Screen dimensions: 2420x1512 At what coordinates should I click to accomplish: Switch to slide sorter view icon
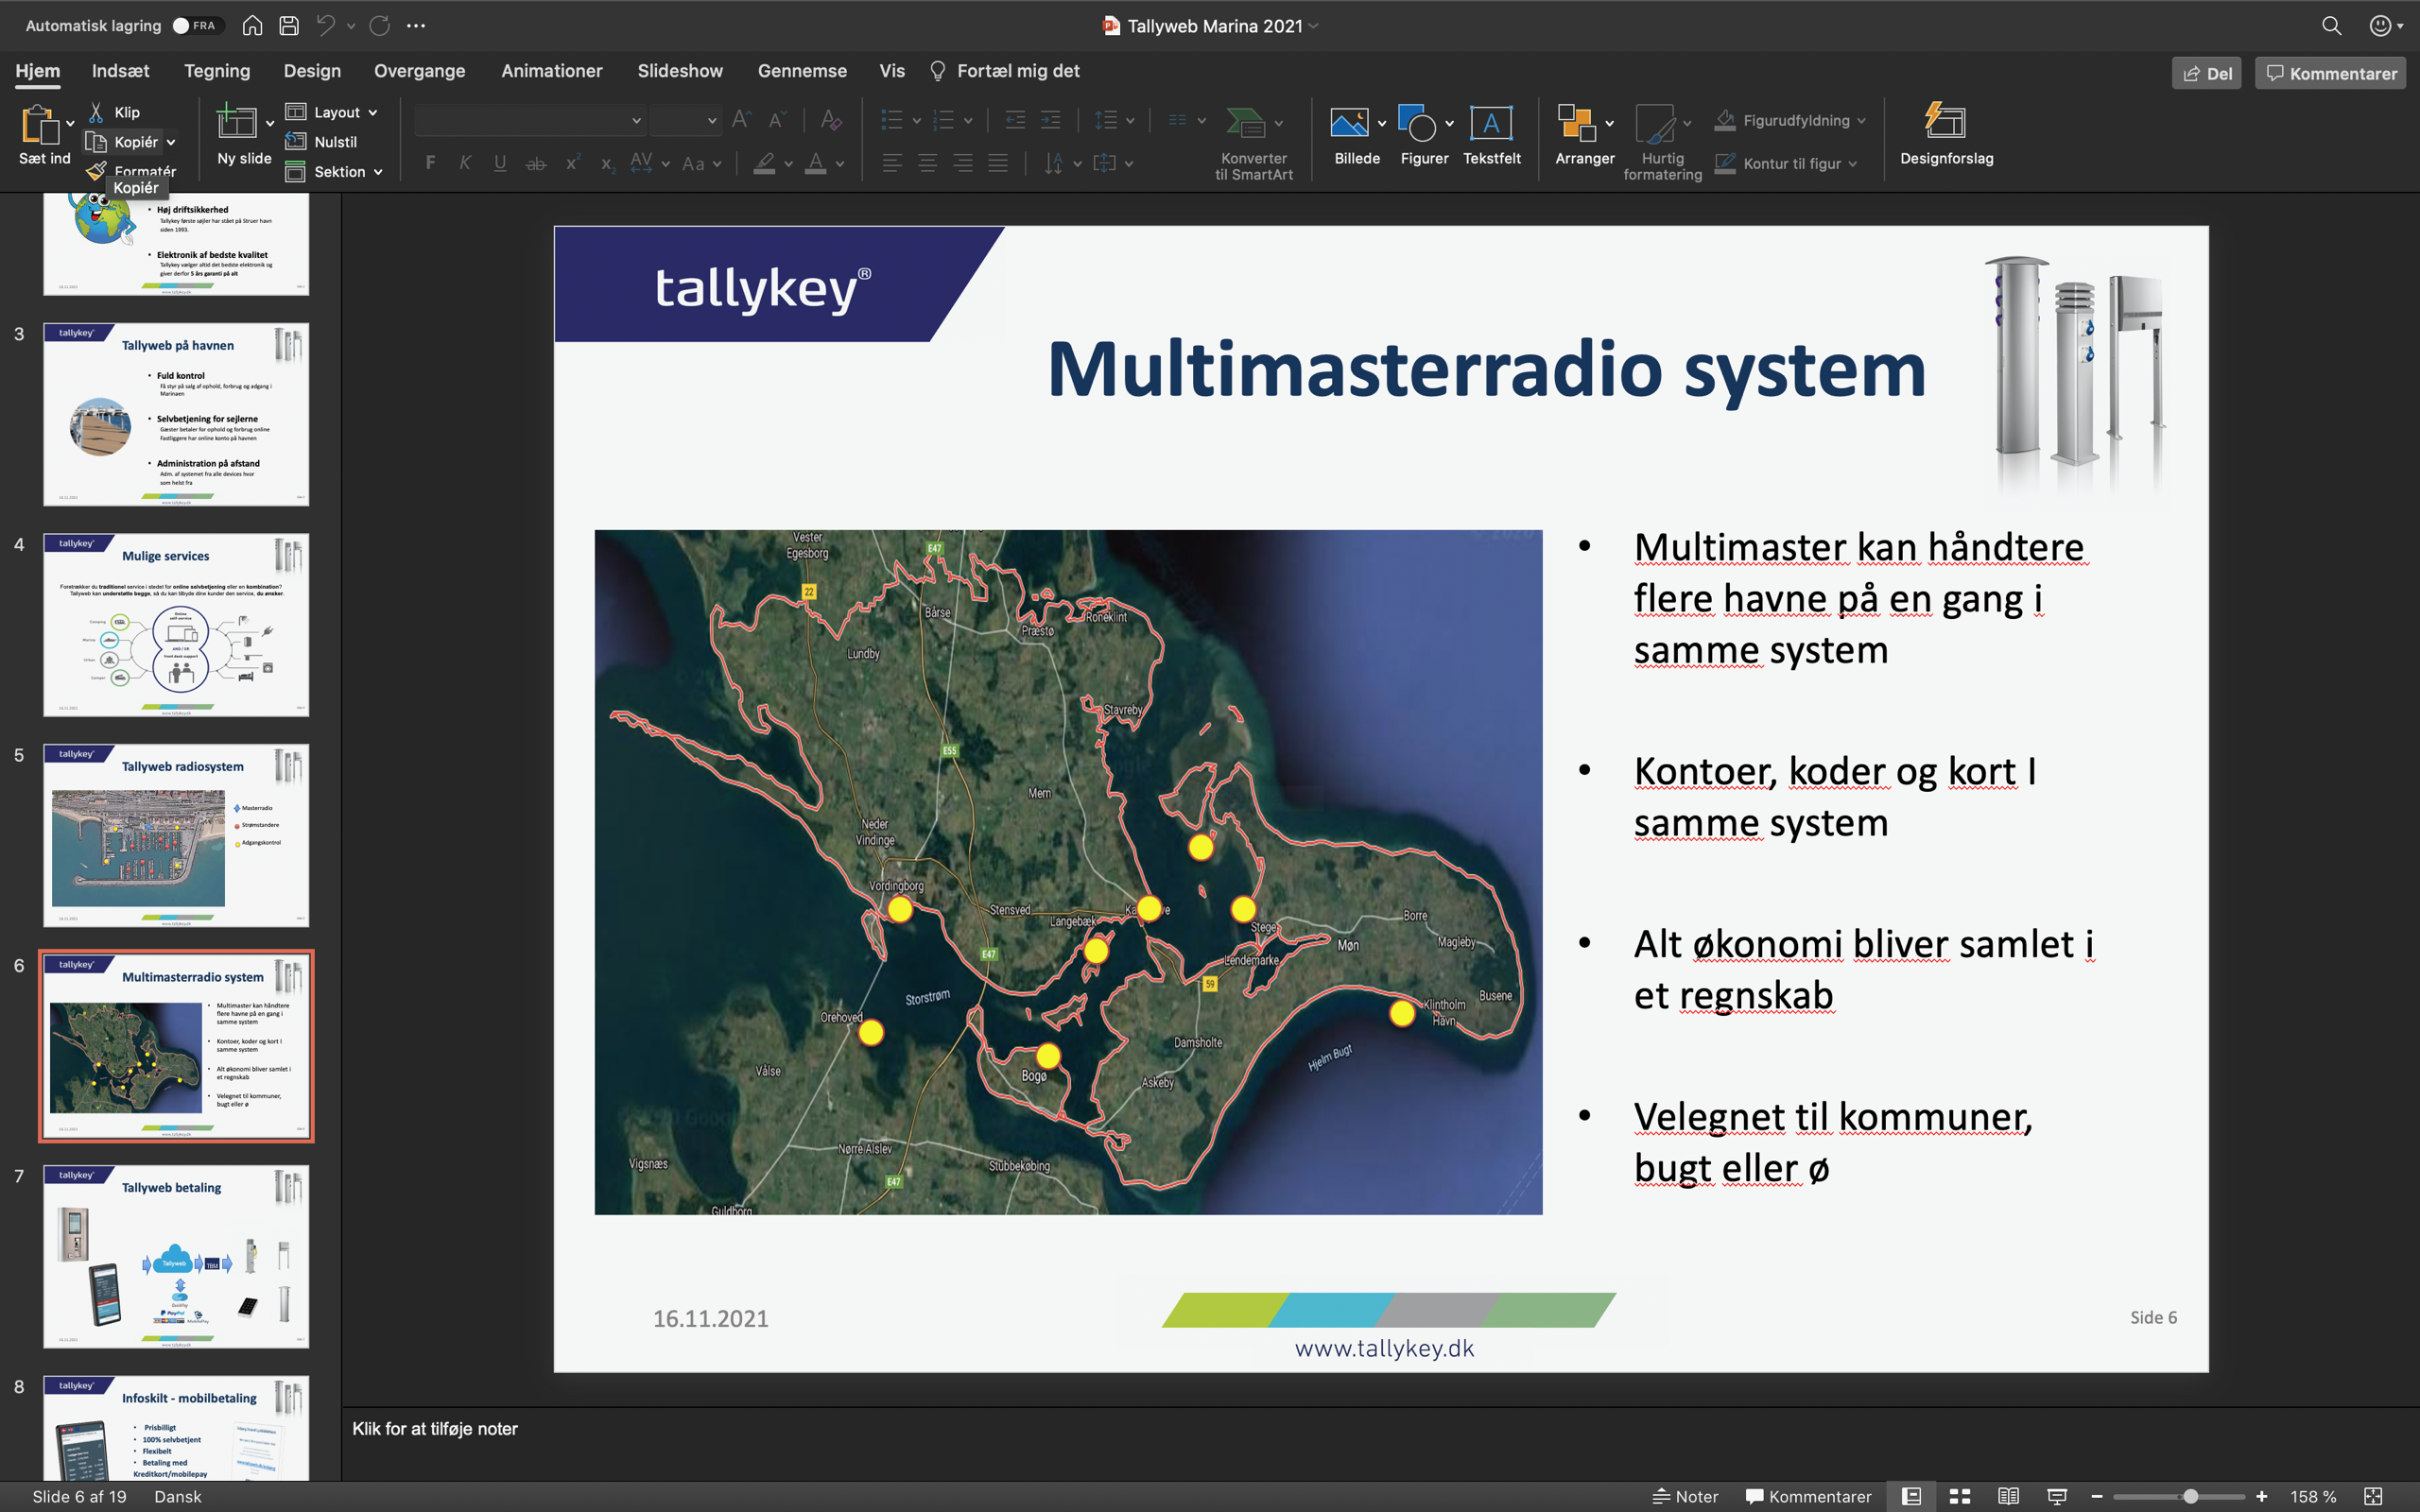[x=1960, y=1496]
